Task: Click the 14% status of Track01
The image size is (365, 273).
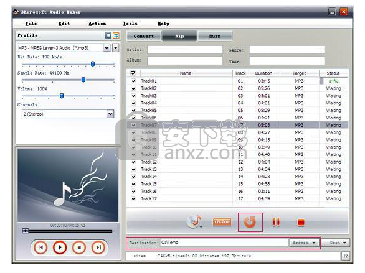Action: (333, 81)
